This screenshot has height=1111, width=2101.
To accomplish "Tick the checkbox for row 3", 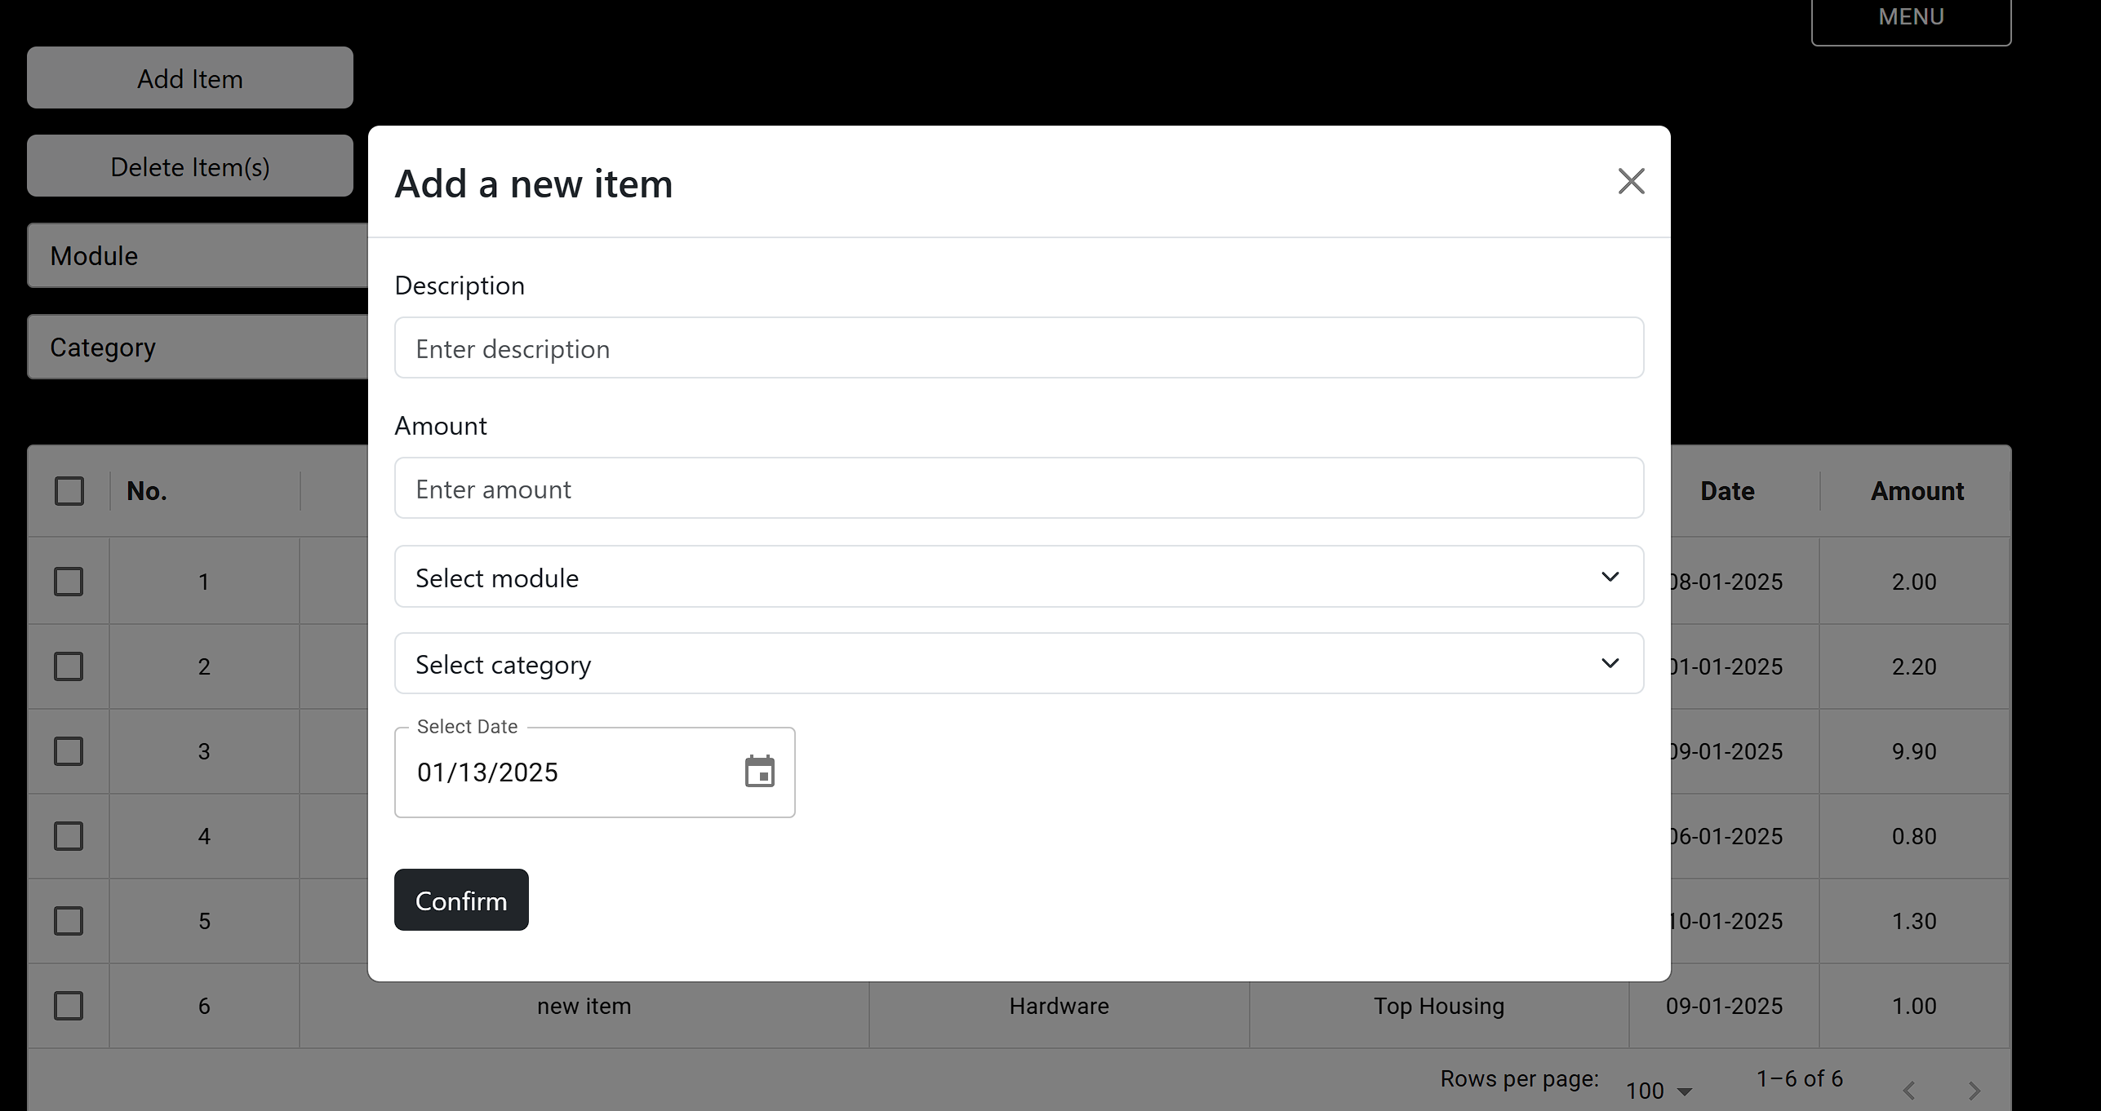I will [x=69, y=751].
